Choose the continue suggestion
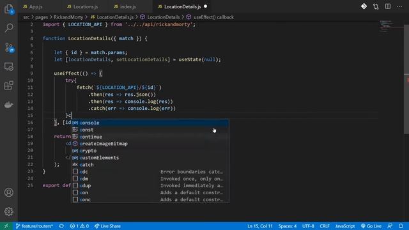Viewport: 409px width, 230px height. point(150,137)
